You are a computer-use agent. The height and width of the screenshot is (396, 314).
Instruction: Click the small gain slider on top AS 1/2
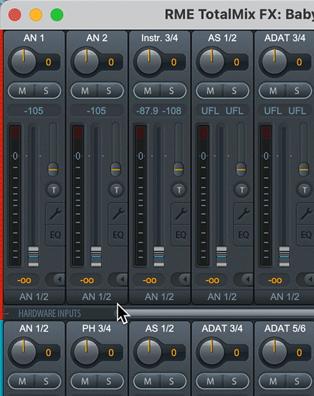point(242,170)
